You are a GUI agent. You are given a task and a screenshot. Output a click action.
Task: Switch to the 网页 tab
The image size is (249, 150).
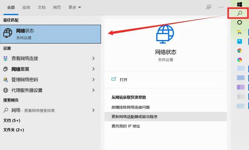pyautogui.click(x=57, y=7)
